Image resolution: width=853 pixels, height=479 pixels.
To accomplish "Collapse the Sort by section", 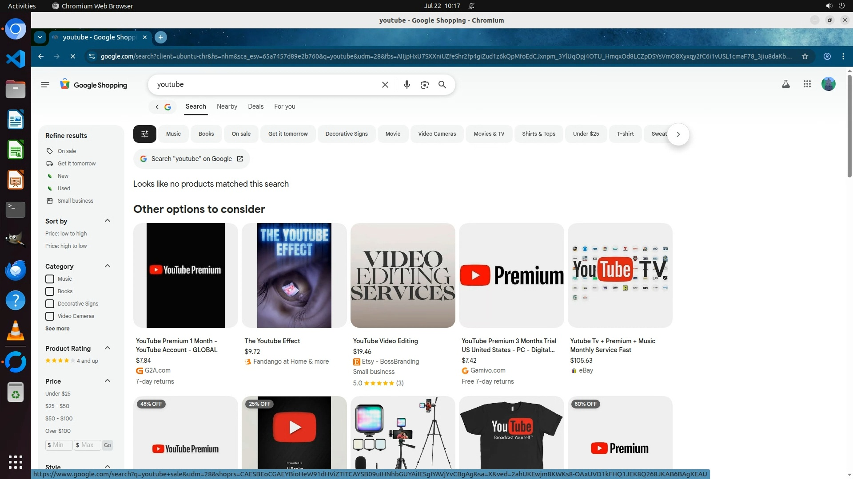I will click(x=107, y=221).
